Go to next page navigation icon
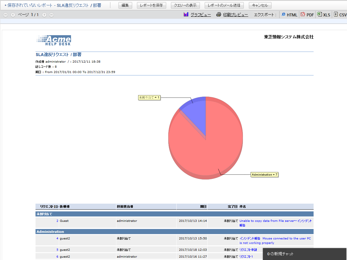 coord(44,15)
